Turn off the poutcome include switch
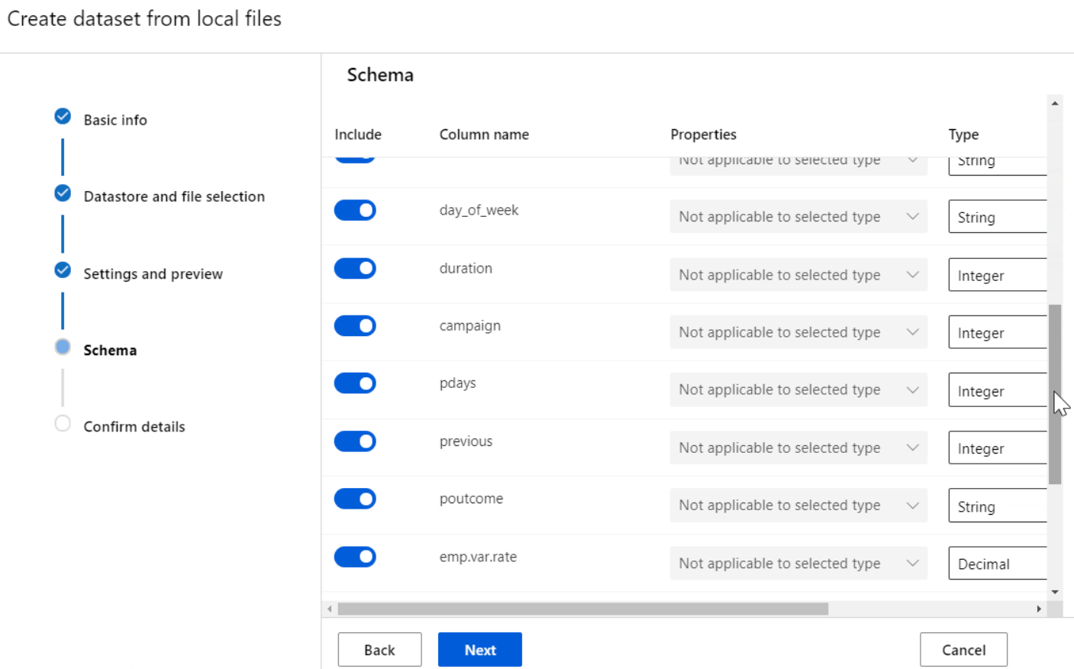Viewport: 1074px width, 669px height. (x=355, y=499)
